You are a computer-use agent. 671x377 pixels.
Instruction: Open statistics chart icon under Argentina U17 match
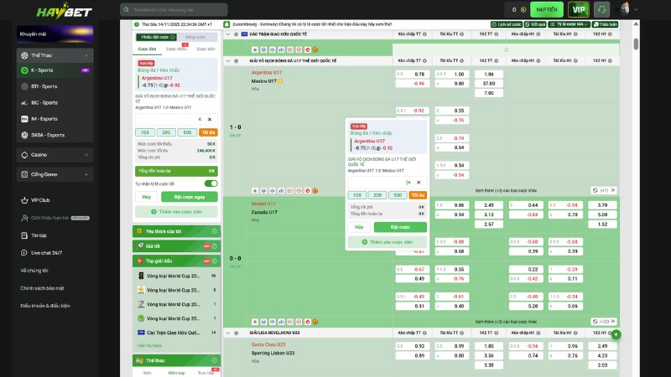pyautogui.click(x=281, y=191)
